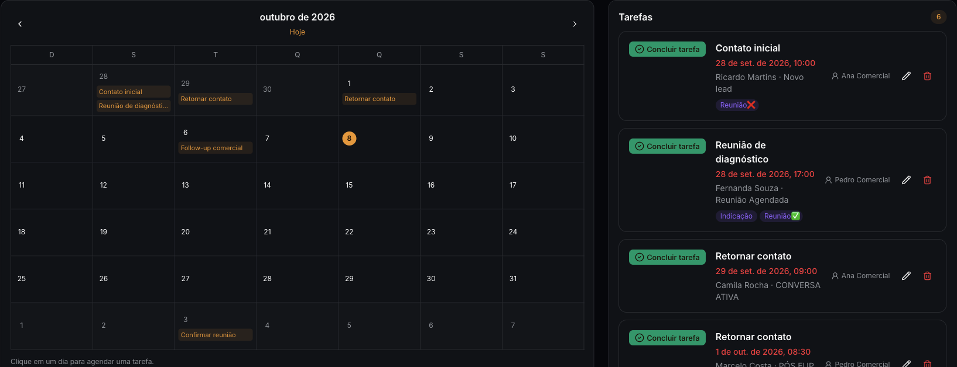Select day 19 in the calendar
Screen dimensions: 957x367
point(134,232)
